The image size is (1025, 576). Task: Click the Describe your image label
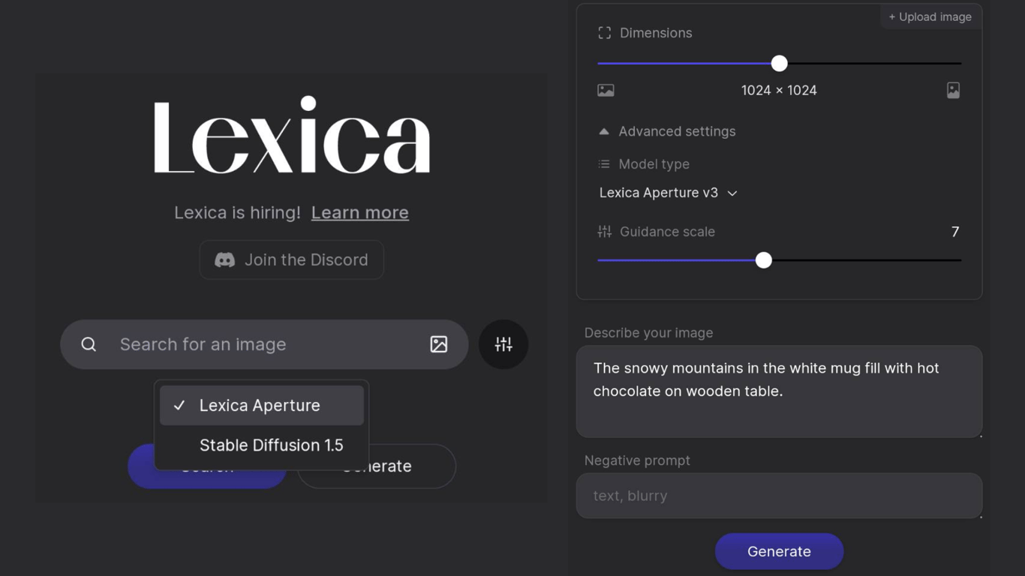click(648, 333)
